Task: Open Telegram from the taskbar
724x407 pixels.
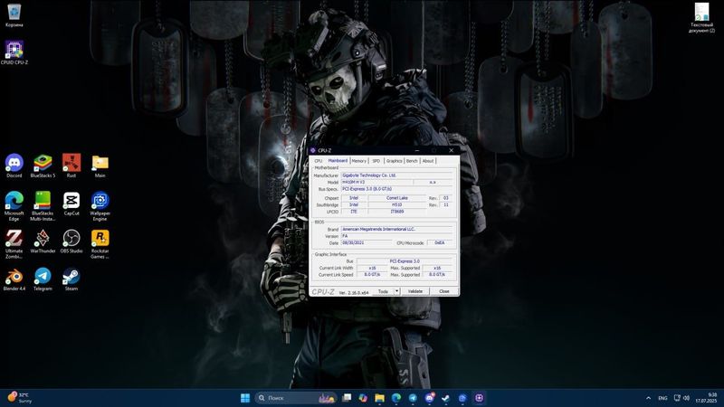Action: click(x=413, y=398)
